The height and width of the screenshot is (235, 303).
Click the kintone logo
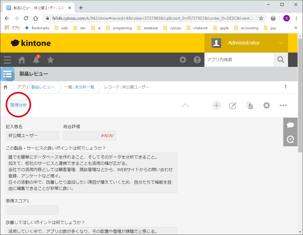click(31, 43)
